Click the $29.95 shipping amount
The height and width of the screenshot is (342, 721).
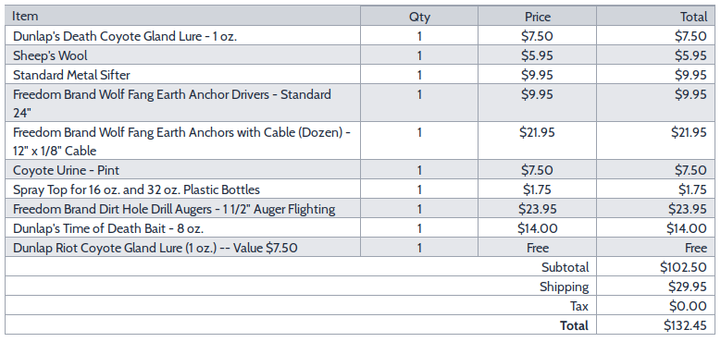tap(688, 287)
